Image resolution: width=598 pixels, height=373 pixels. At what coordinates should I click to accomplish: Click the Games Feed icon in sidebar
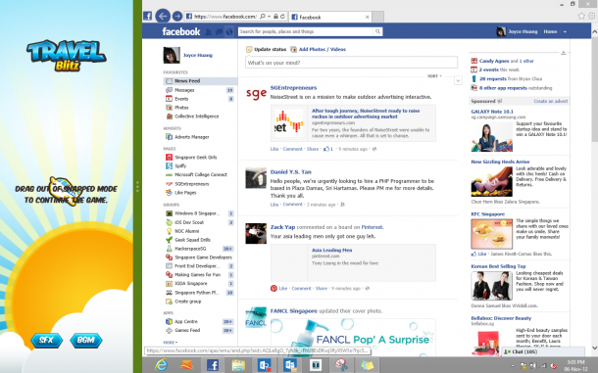click(169, 330)
